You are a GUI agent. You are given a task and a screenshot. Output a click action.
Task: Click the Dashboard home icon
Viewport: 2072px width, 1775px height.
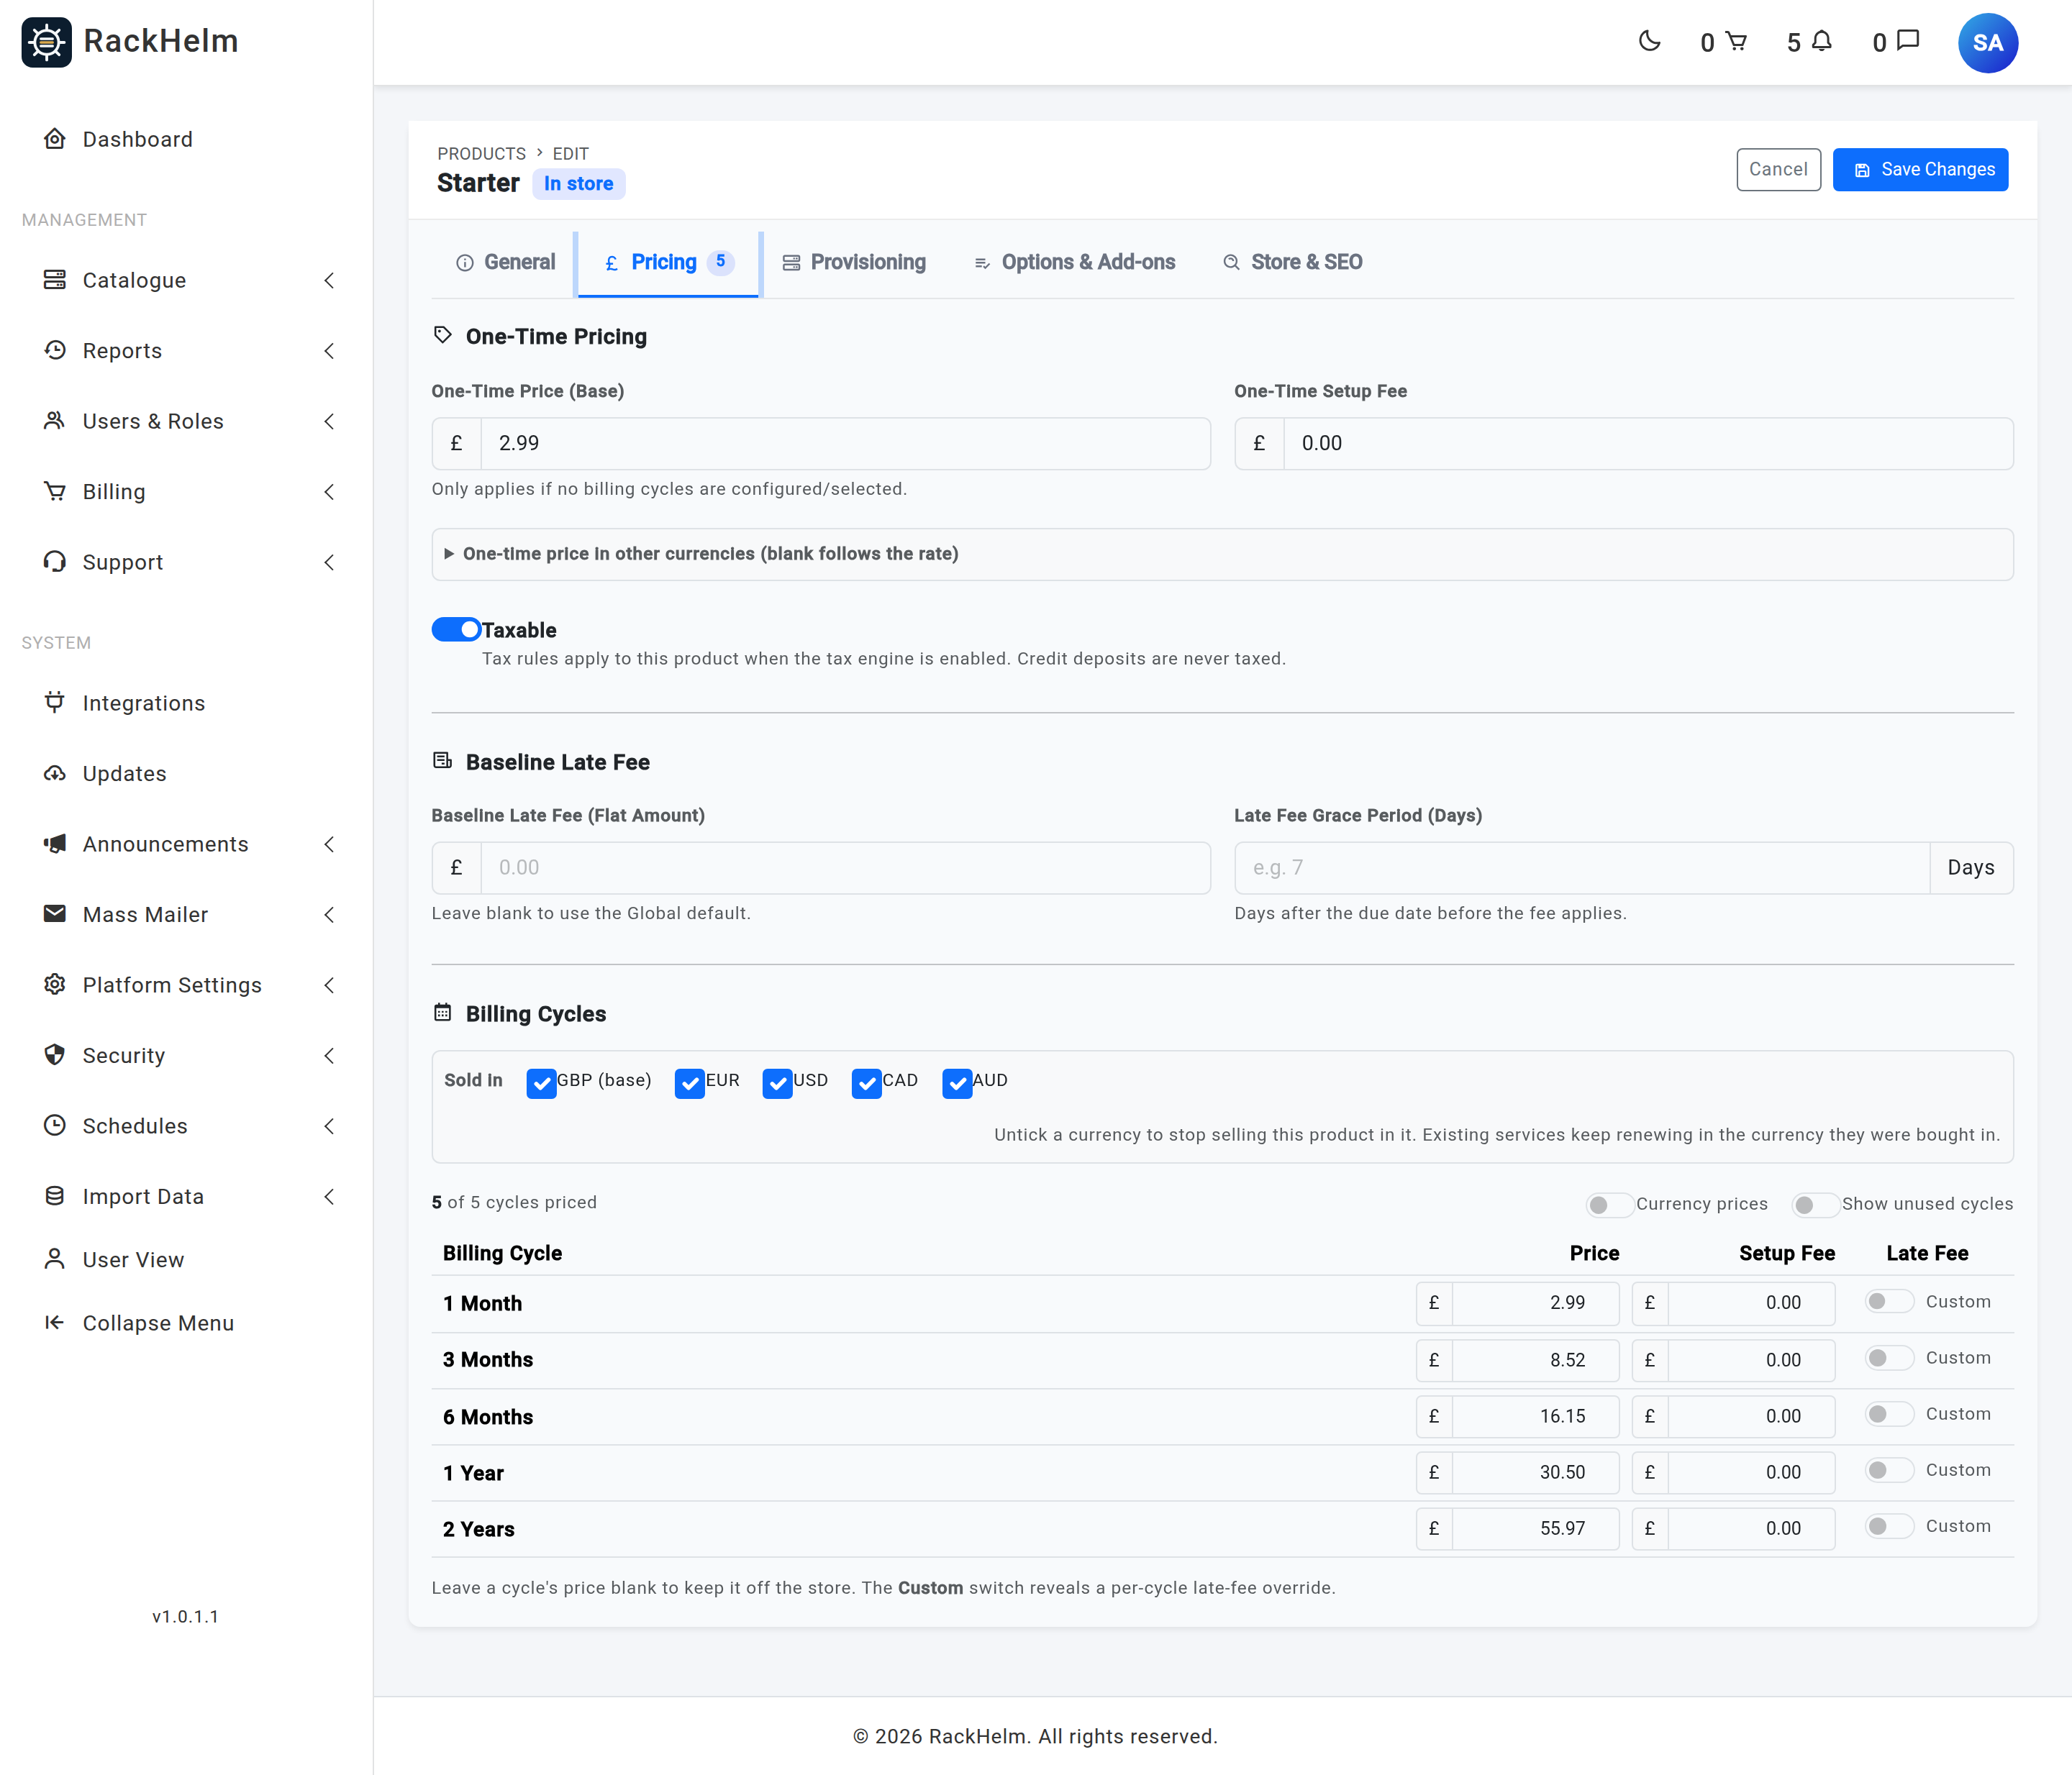(x=55, y=139)
